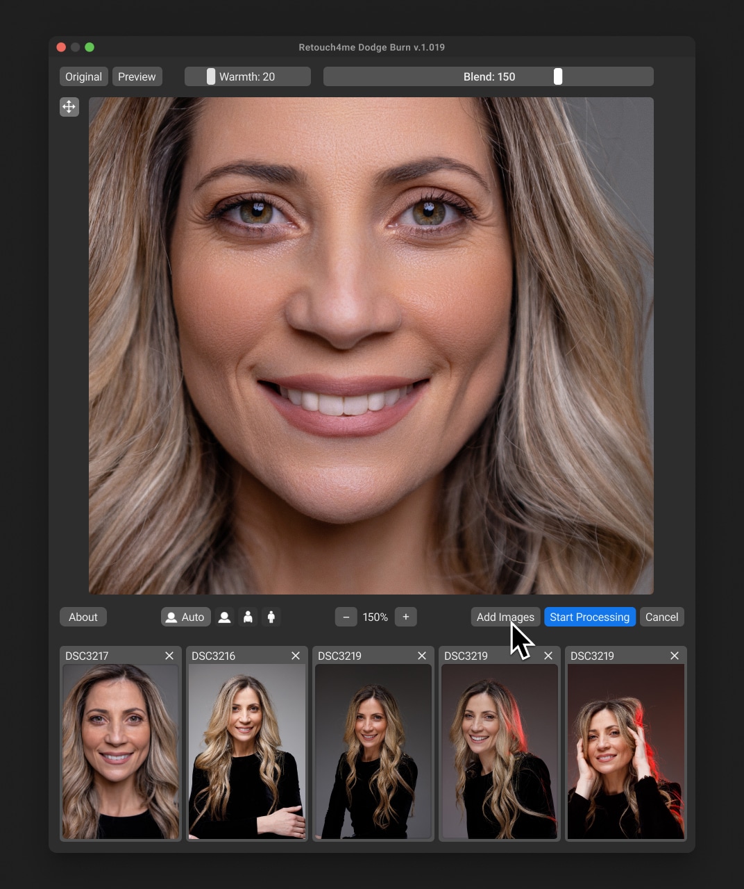Click the Add Images button
Image resolution: width=744 pixels, height=889 pixels.
pyautogui.click(x=505, y=617)
